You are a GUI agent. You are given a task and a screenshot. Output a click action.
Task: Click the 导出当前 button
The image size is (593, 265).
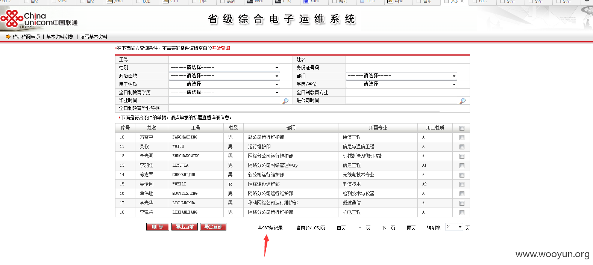click(185, 227)
